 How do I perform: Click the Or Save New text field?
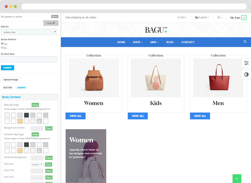coord(29,59)
